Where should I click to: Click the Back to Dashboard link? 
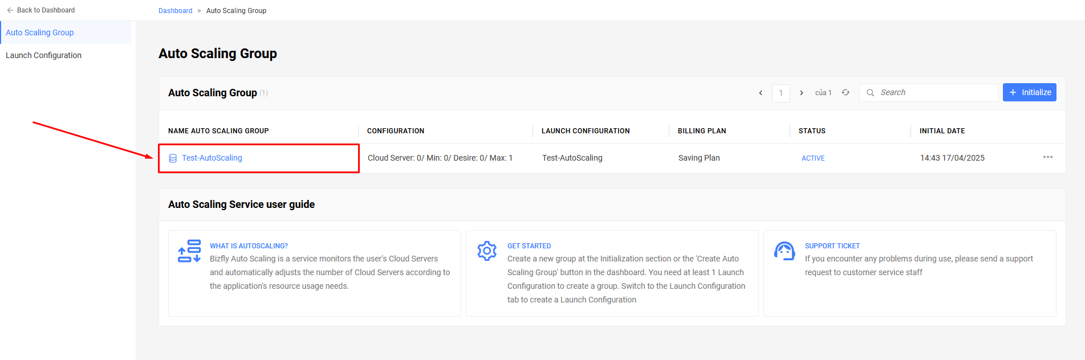(x=40, y=10)
